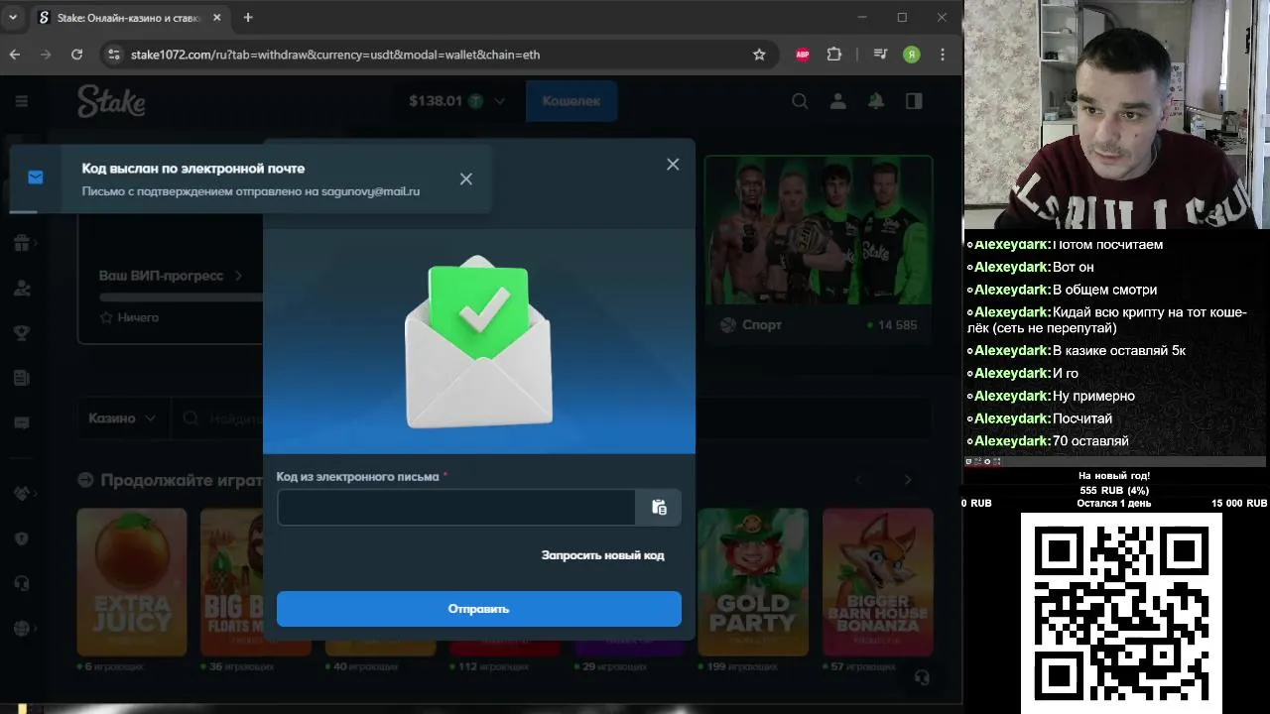Paste code using the clipboard icon
This screenshot has height=714, width=1270.
[x=659, y=507]
